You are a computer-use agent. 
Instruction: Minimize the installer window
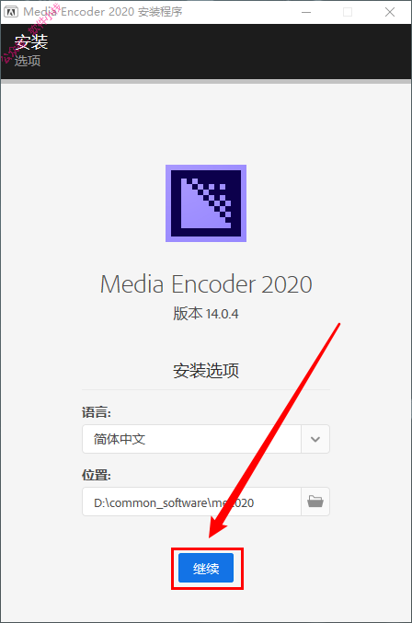coord(306,12)
